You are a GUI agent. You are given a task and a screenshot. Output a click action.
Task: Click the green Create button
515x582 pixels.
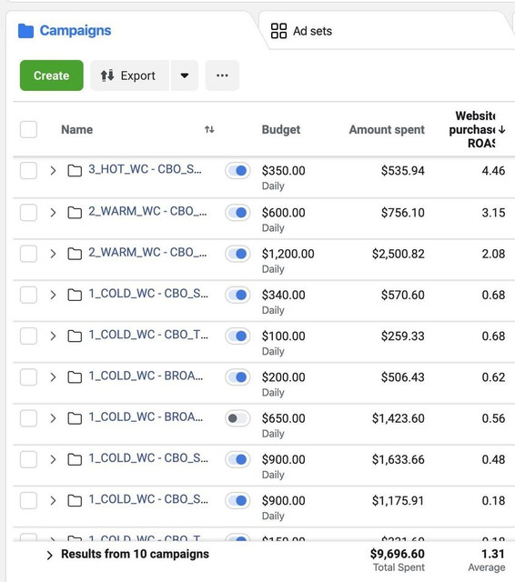[52, 75]
